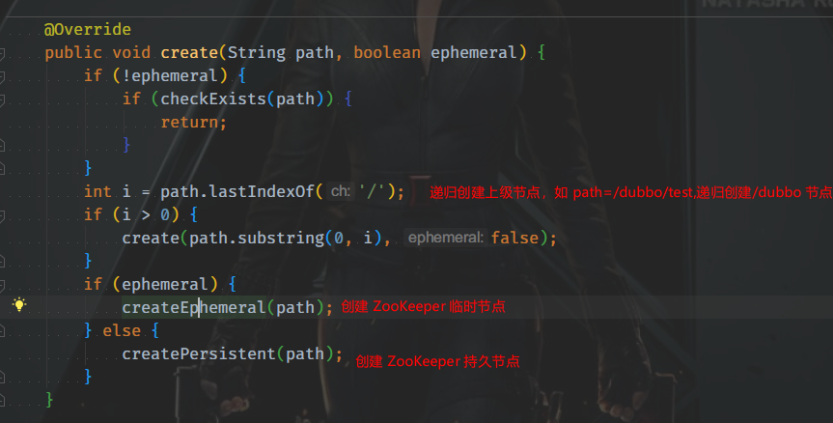Viewport: 833px width, 423px height.
Task: Place cursor on checkExists method call
Action: (213, 99)
